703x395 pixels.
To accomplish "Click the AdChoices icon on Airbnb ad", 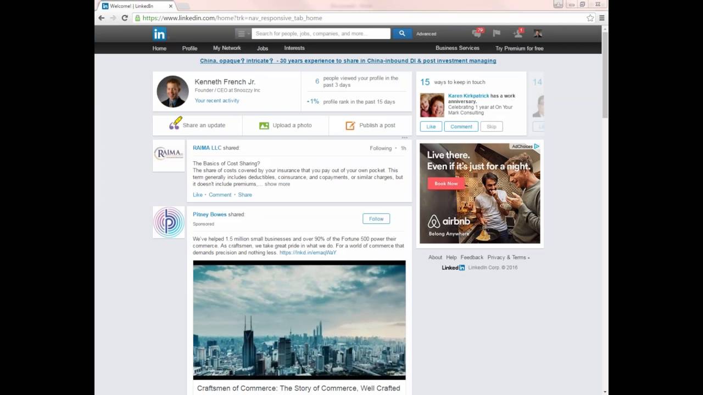I will click(x=537, y=146).
